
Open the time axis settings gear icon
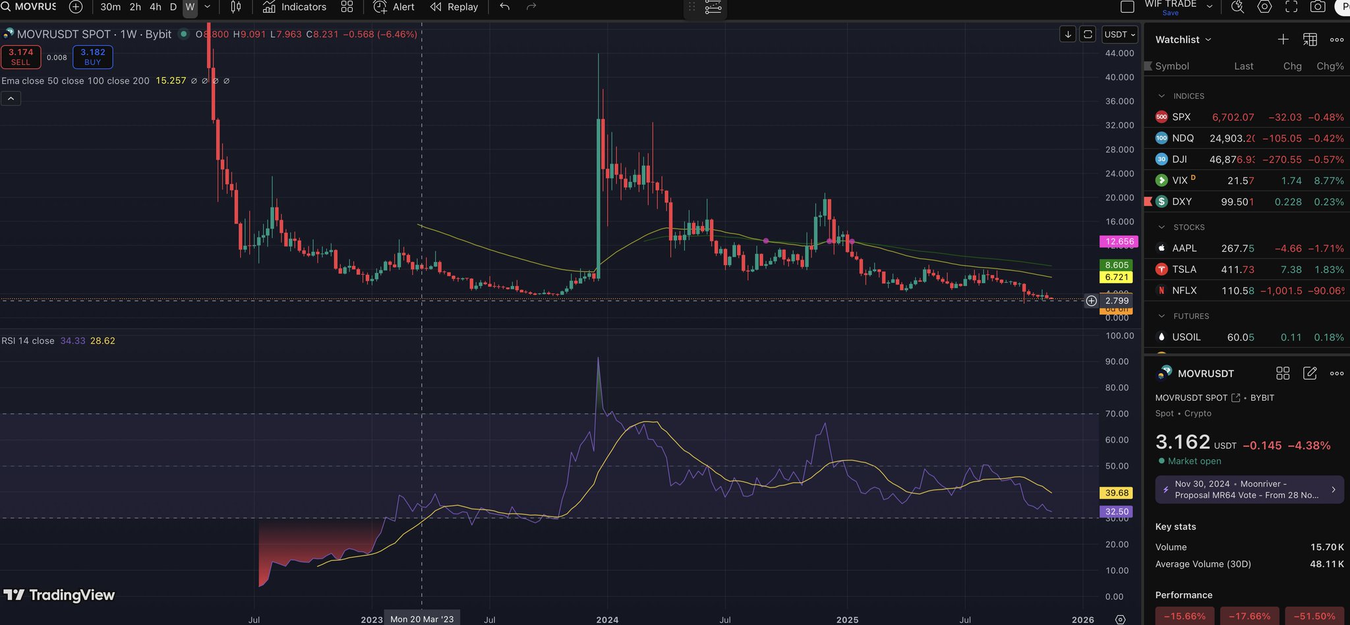pos(1120,619)
